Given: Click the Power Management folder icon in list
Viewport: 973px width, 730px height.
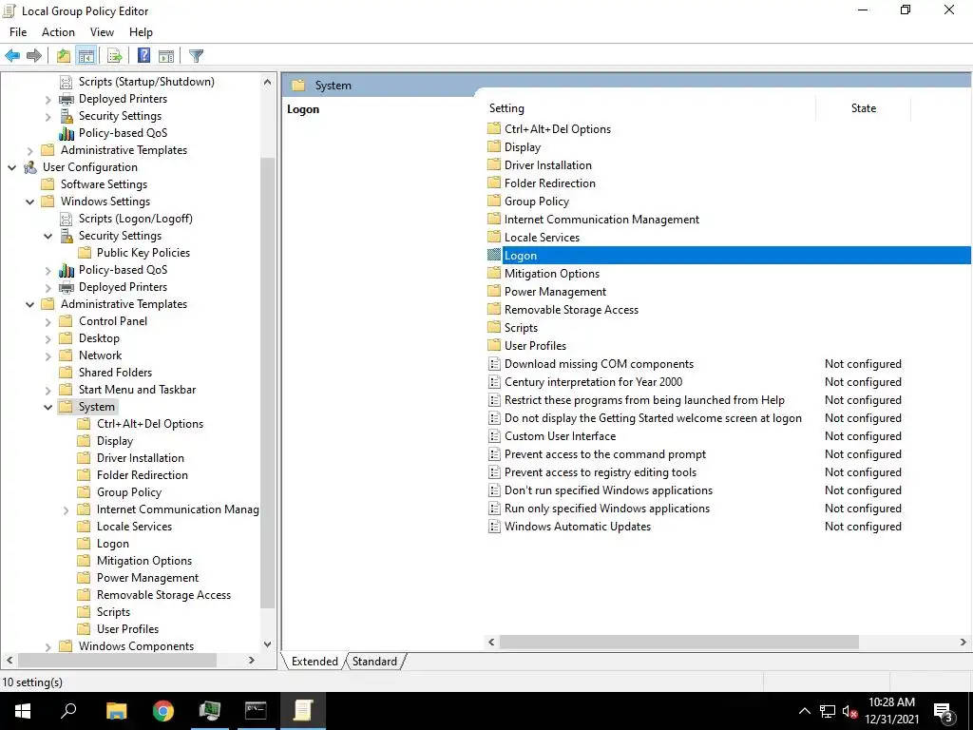Looking at the screenshot, I should click(494, 291).
